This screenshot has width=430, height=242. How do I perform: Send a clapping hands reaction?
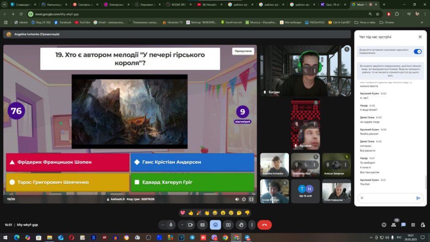(x=207, y=213)
